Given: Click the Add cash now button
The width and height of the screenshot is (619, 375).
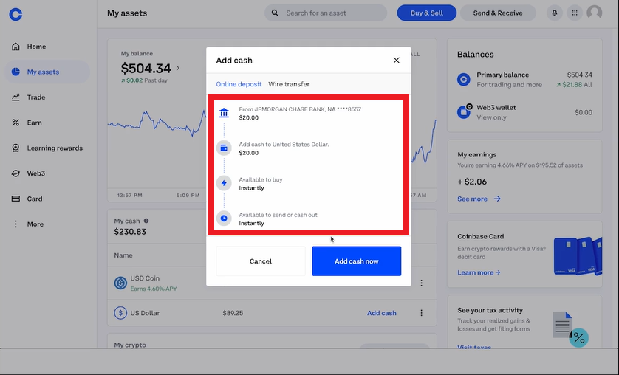Looking at the screenshot, I should click(357, 261).
